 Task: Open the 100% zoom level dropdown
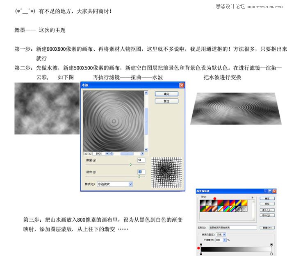107,153
